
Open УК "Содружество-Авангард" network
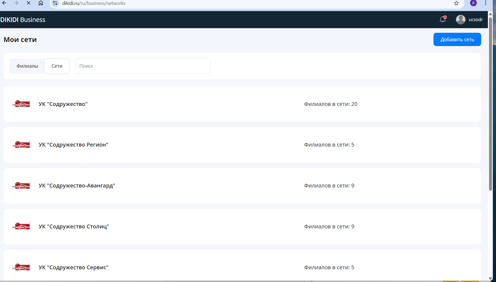(77, 186)
